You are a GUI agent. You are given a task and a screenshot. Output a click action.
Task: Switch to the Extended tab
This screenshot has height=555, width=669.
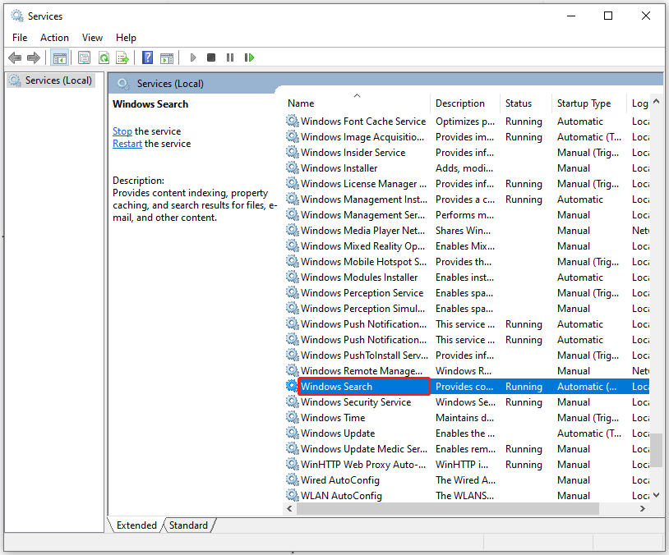pyautogui.click(x=136, y=525)
